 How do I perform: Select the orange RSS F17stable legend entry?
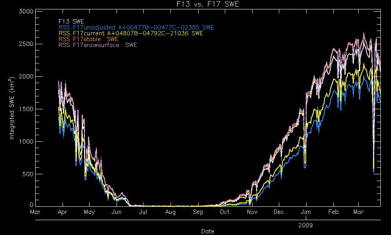(88, 39)
